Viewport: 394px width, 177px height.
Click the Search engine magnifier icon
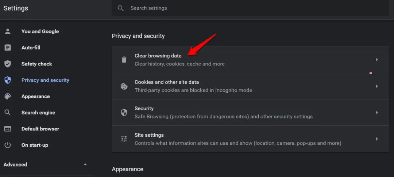(x=8, y=113)
